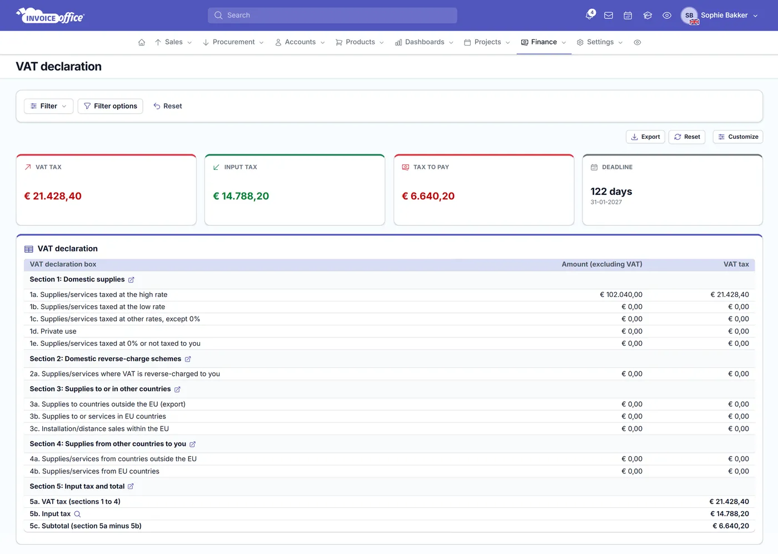Select row 3a. Supplies to countries outside the EU

(x=389, y=405)
